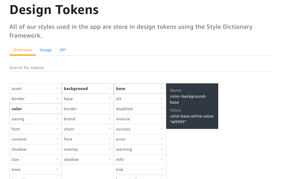Expand the brand group via its chevron

point(109,119)
